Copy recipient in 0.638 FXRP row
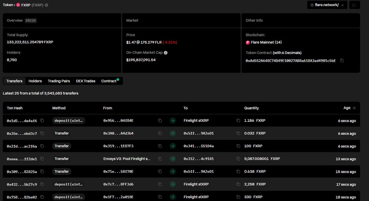 pyautogui.click(x=238, y=172)
